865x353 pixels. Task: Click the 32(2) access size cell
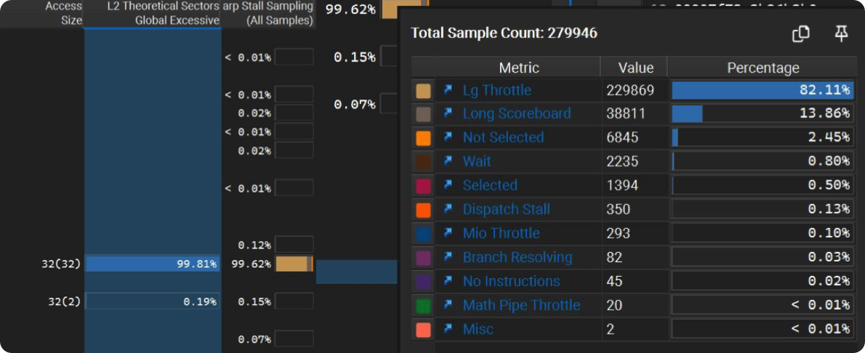[64, 301]
